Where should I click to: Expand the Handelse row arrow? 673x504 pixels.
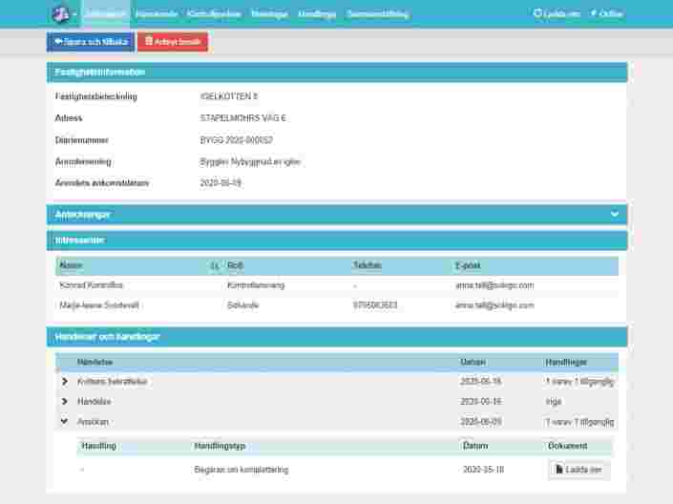(65, 402)
